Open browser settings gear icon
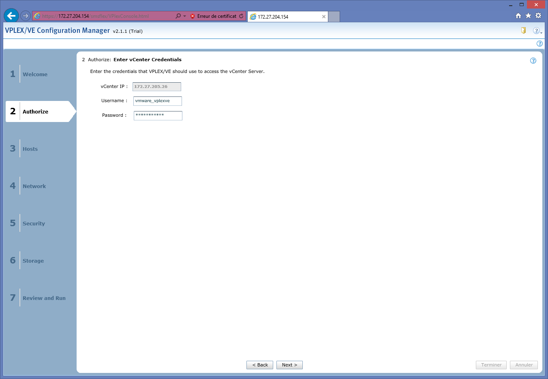This screenshot has height=379, width=548. [x=538, y=16]
